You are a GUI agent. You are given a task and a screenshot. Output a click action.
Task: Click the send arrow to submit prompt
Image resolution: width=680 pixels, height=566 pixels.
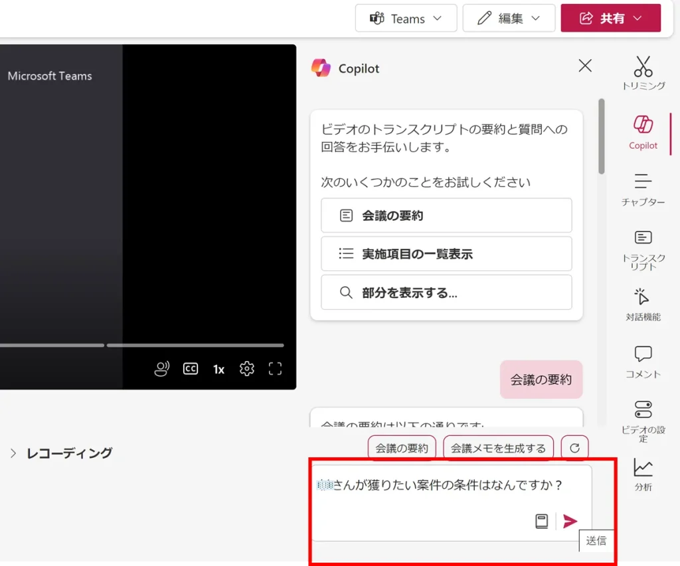(570, 522)
